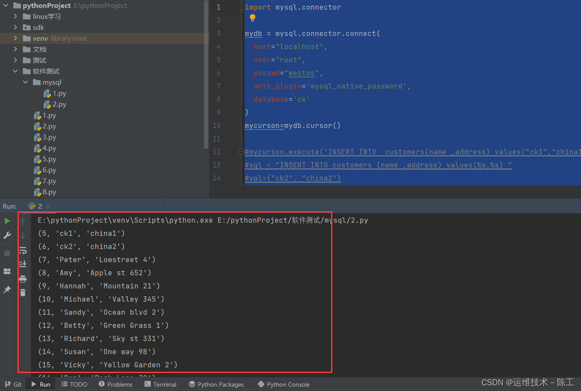This screenshot has width=581, height=391.
Task: Click console row (12, 'Betty', 'Green Grass 1')
Action: click(x=103, y=326)
